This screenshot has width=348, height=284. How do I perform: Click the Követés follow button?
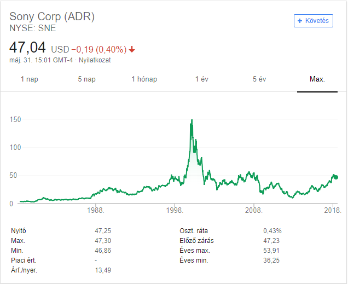tap(314, 21)
